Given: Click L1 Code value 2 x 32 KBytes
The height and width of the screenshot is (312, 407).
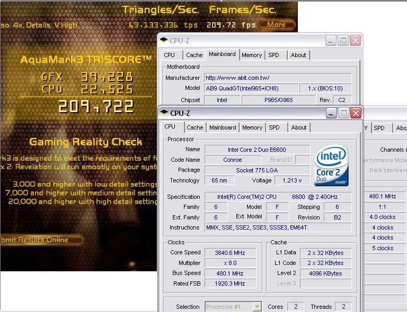Looking at the screenshot, I should click(325, 263).
